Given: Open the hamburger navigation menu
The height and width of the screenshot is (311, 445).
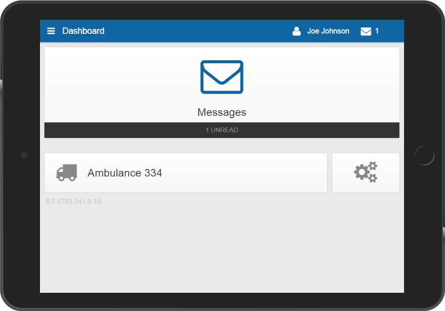Looking at the screenshot, I should tap(51, 31).
